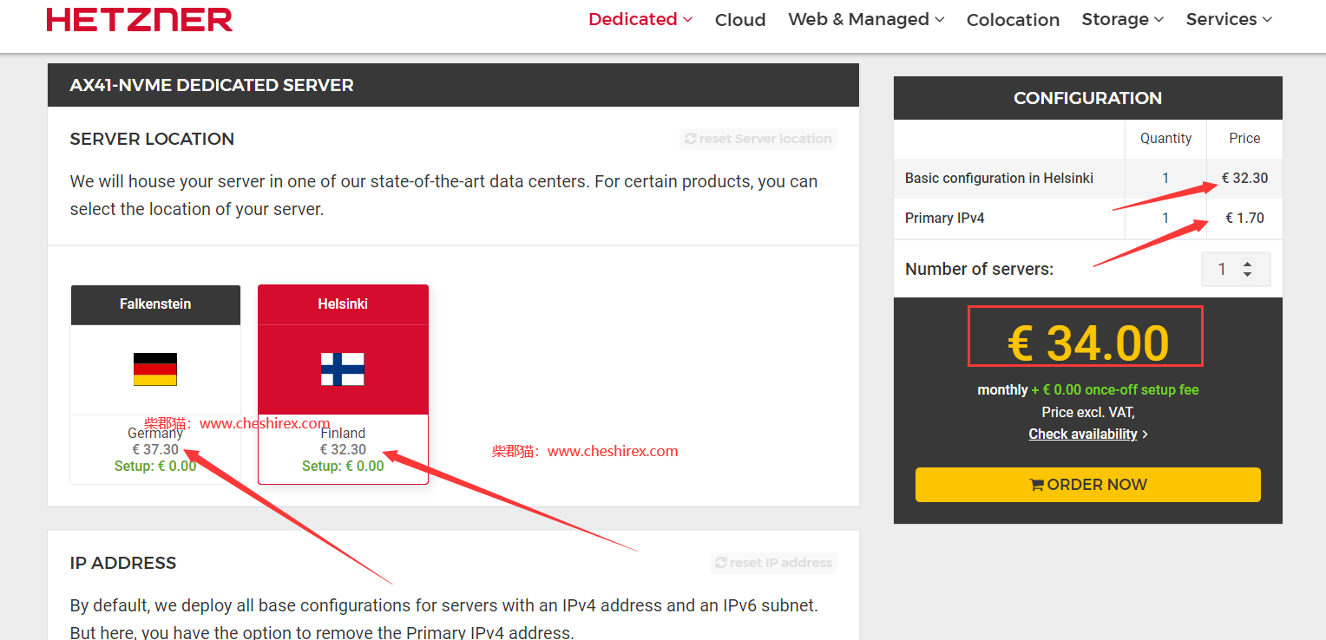1326x640 pixels.
Task: Click AX41-NVME DEDICATED SERVER heading
Action: tap(212, 85)
